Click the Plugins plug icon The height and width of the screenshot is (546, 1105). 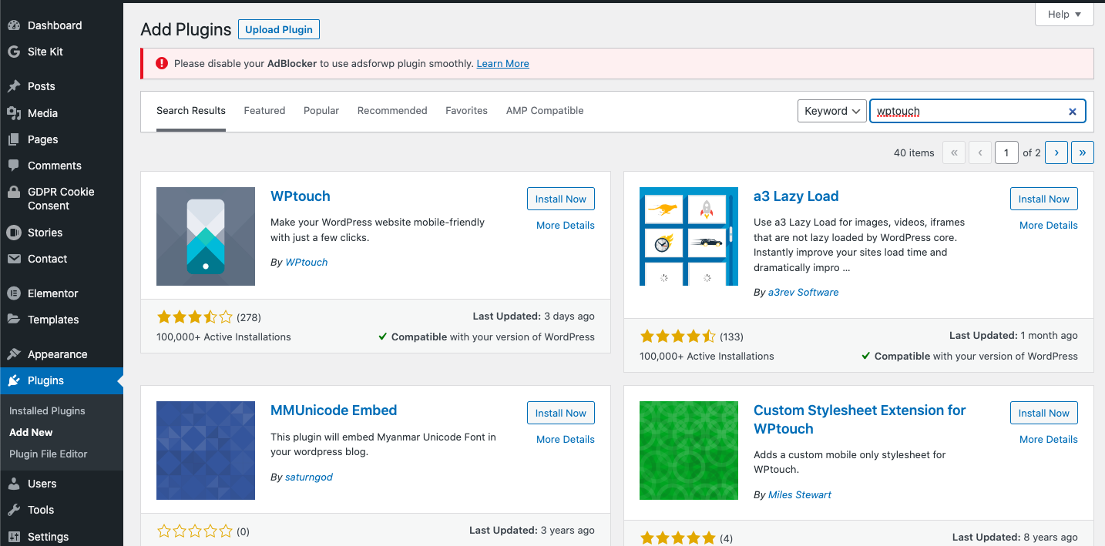pyautogui.click(x=14, y=380)
